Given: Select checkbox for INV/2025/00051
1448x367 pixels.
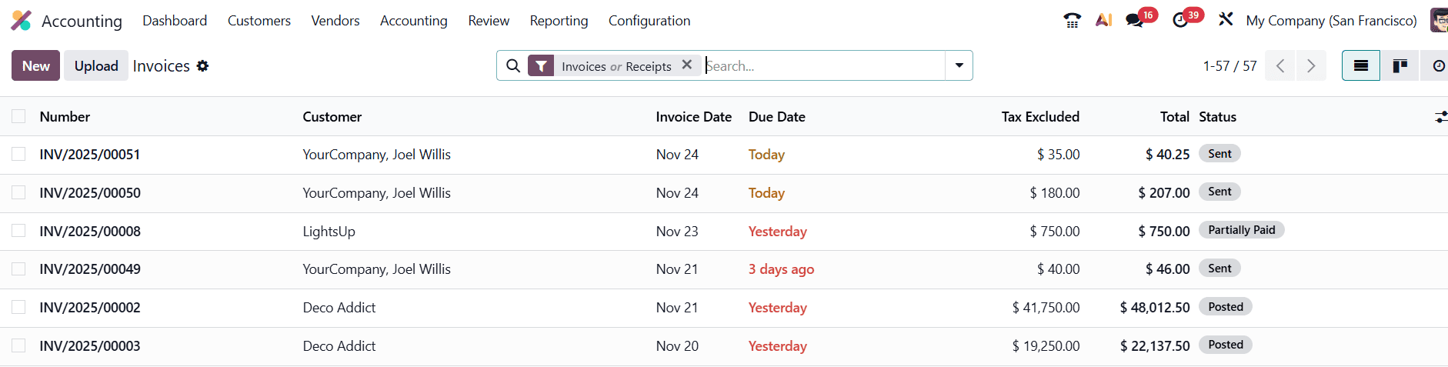Looking at the screenshot, I should 18,155.
